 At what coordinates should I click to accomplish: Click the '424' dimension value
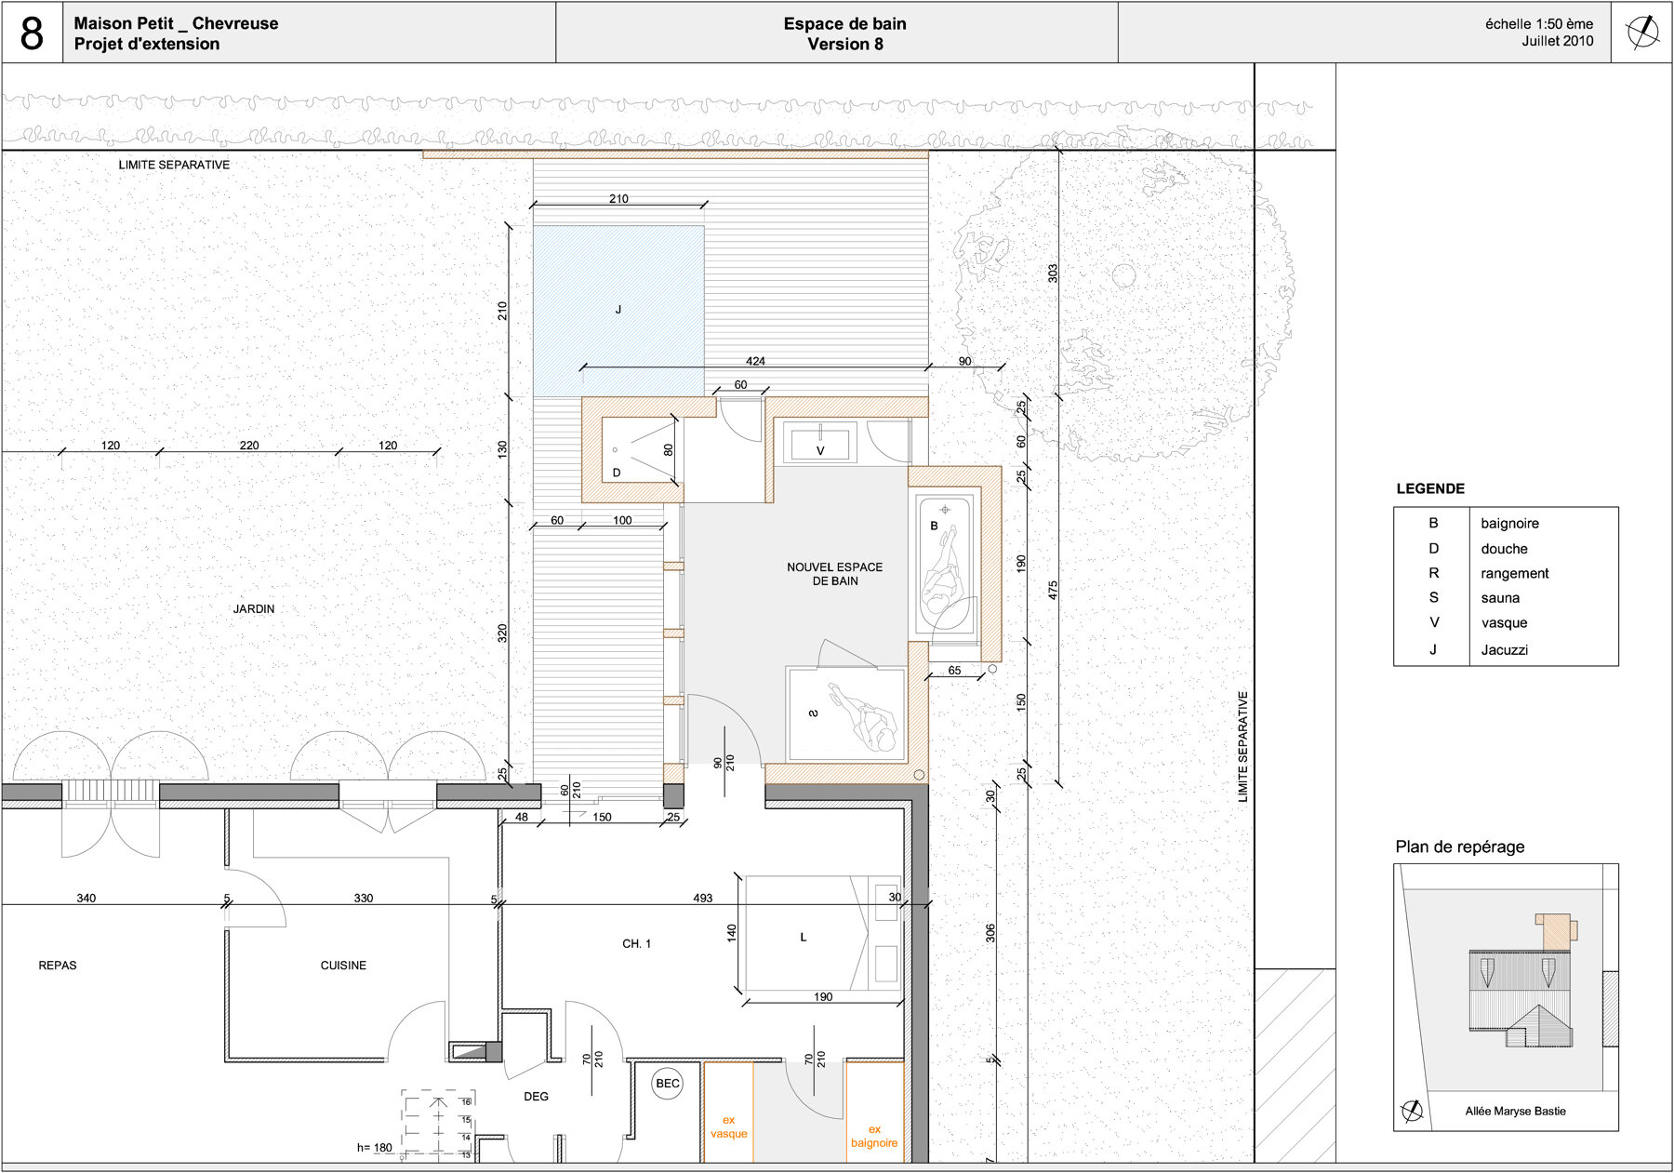[x=755, y=361]
